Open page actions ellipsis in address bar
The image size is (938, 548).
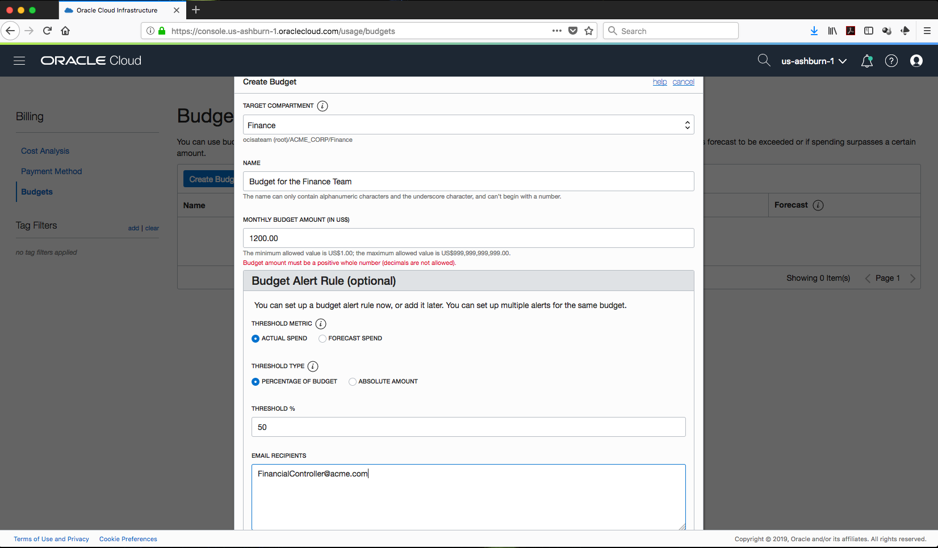coord(557,31)
